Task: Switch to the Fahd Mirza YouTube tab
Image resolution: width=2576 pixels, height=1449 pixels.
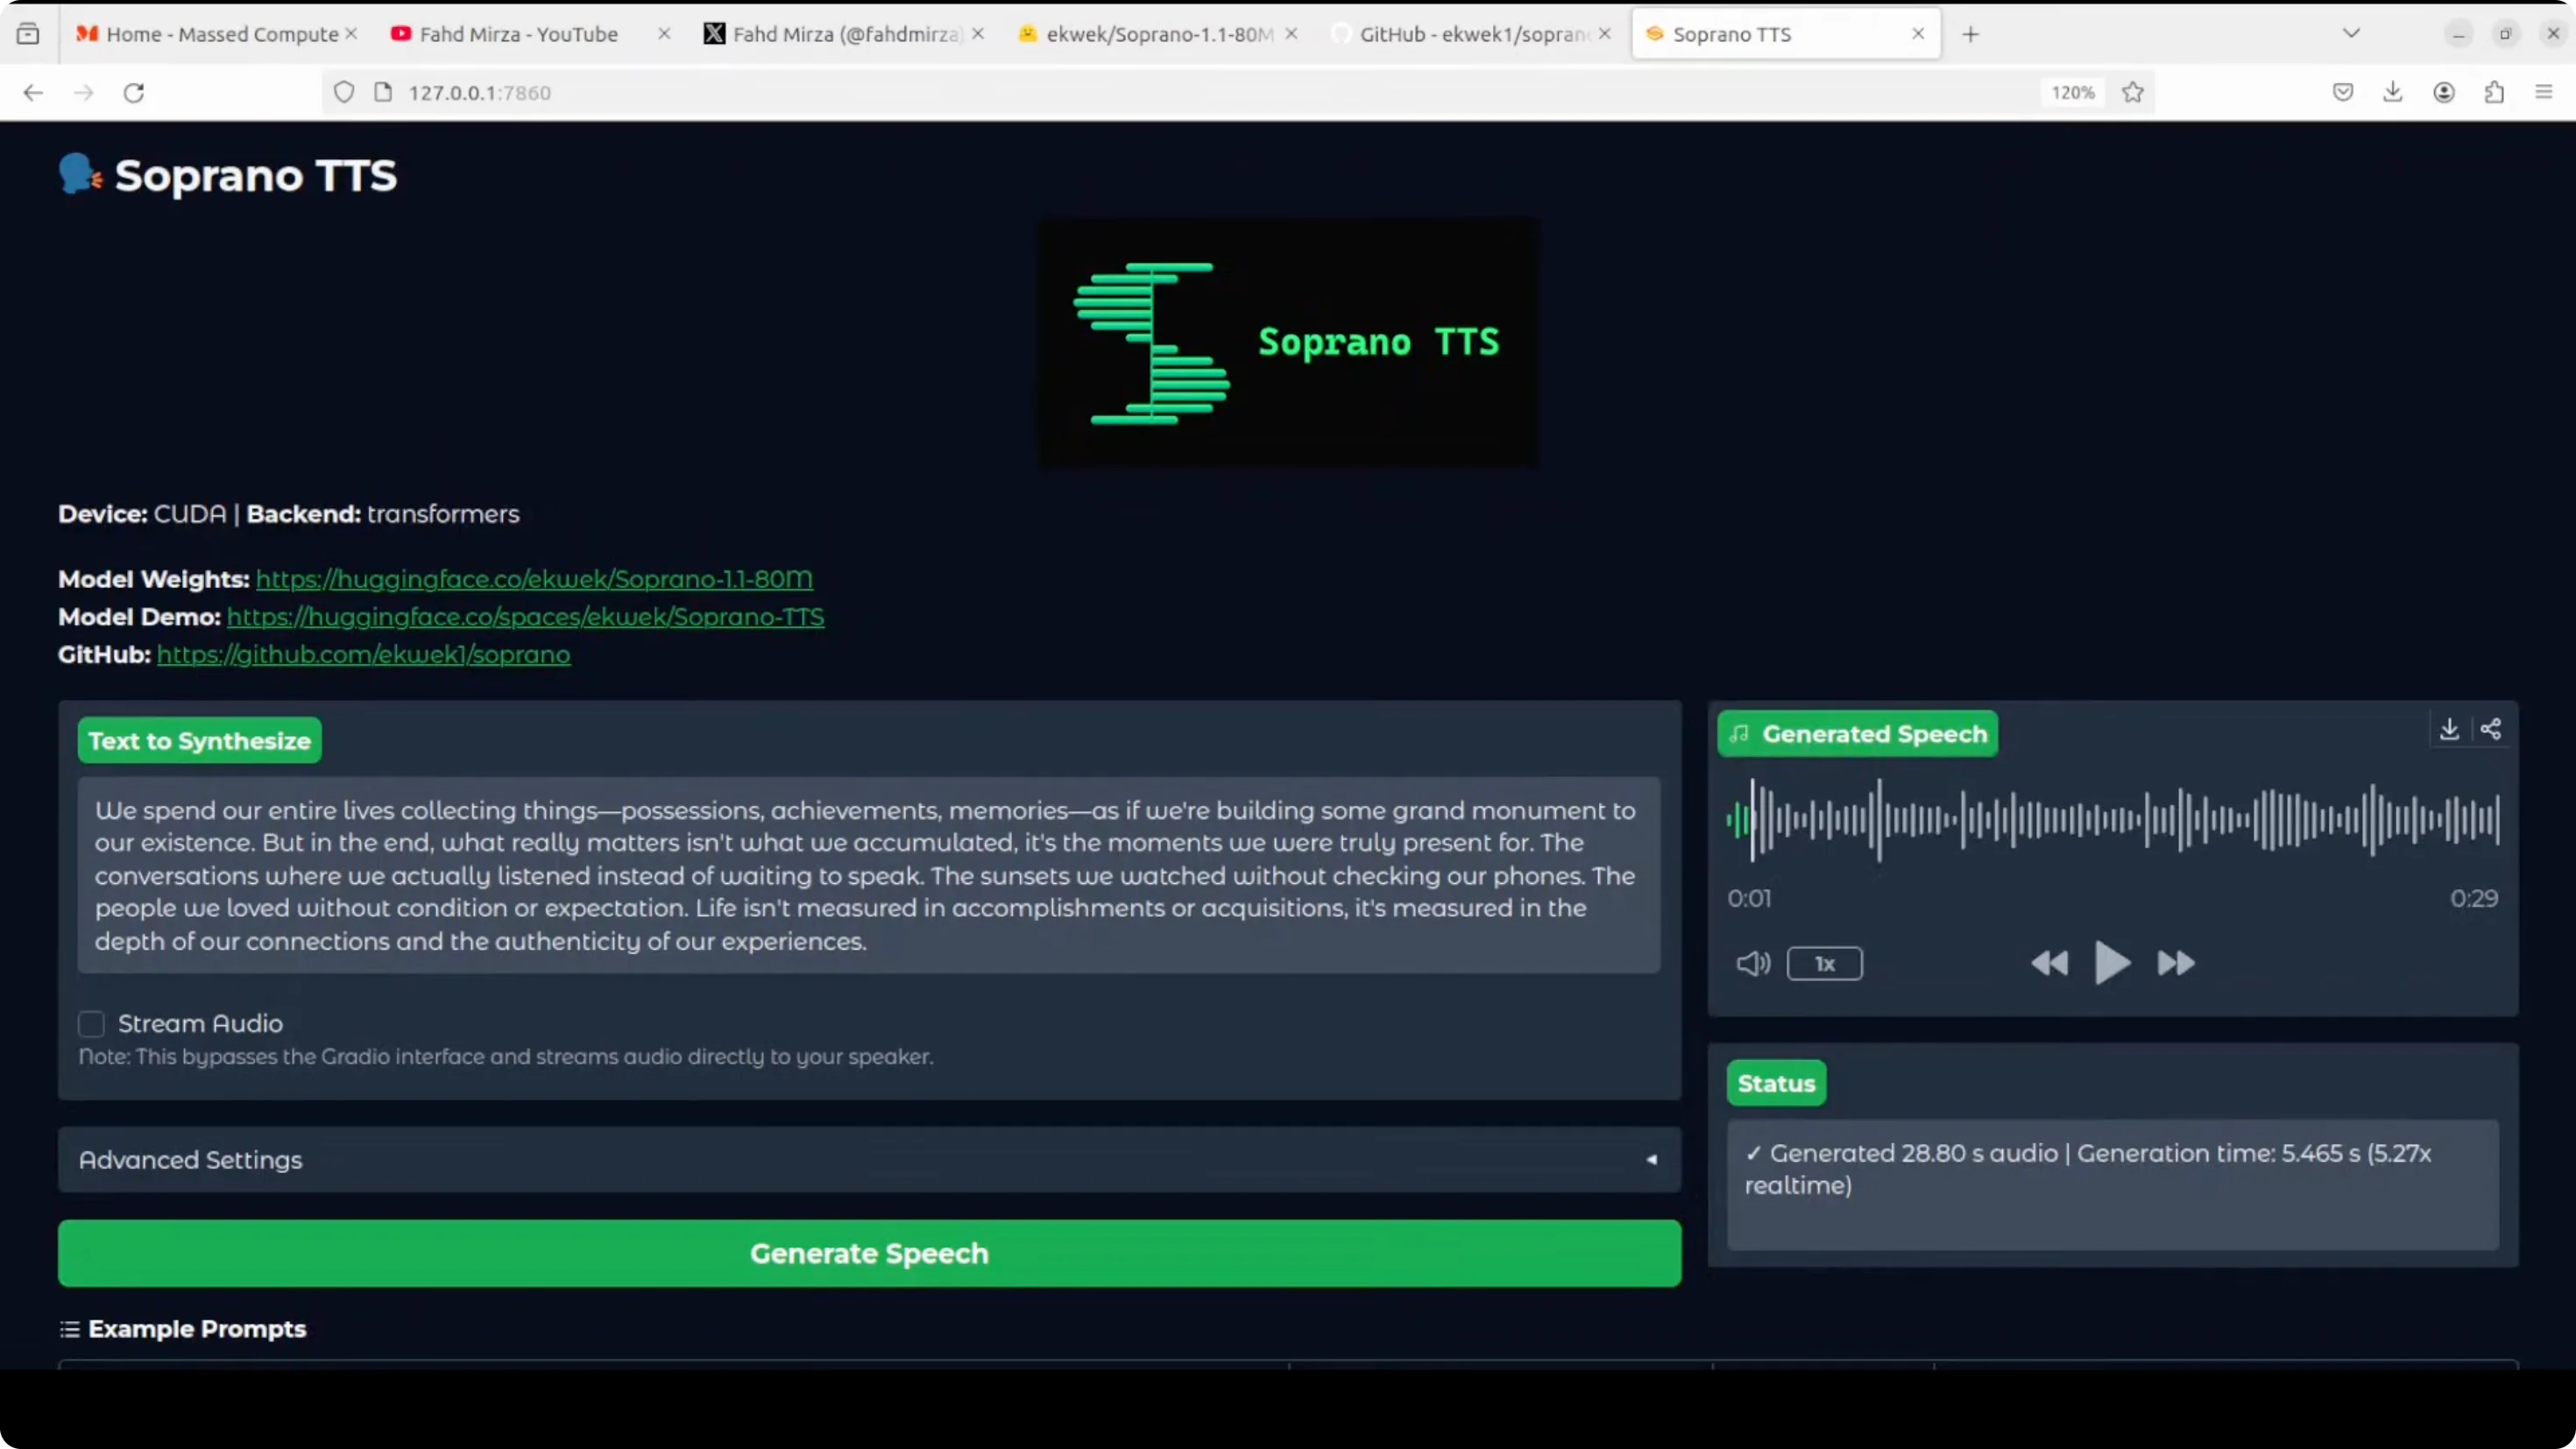Action: tap(518, 34)
